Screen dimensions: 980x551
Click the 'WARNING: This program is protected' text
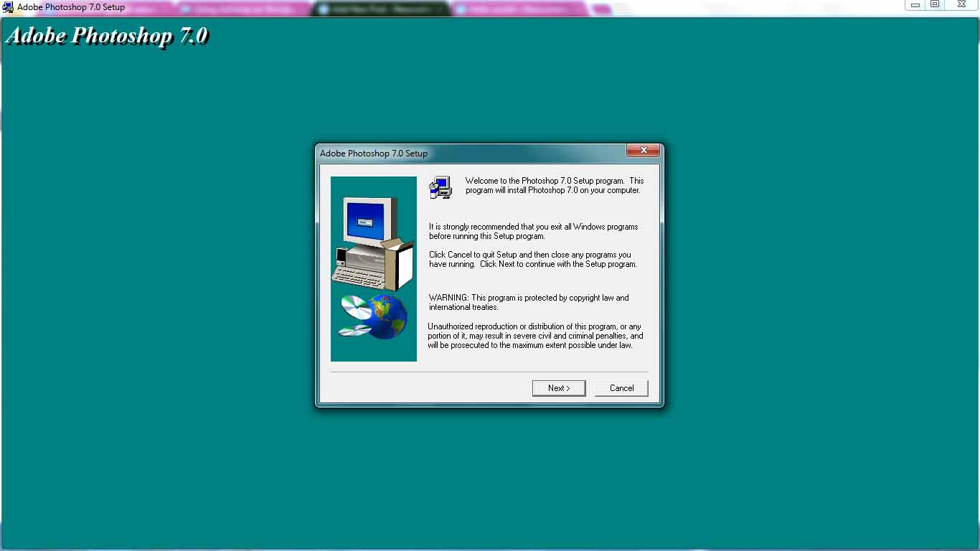[529, 303]
